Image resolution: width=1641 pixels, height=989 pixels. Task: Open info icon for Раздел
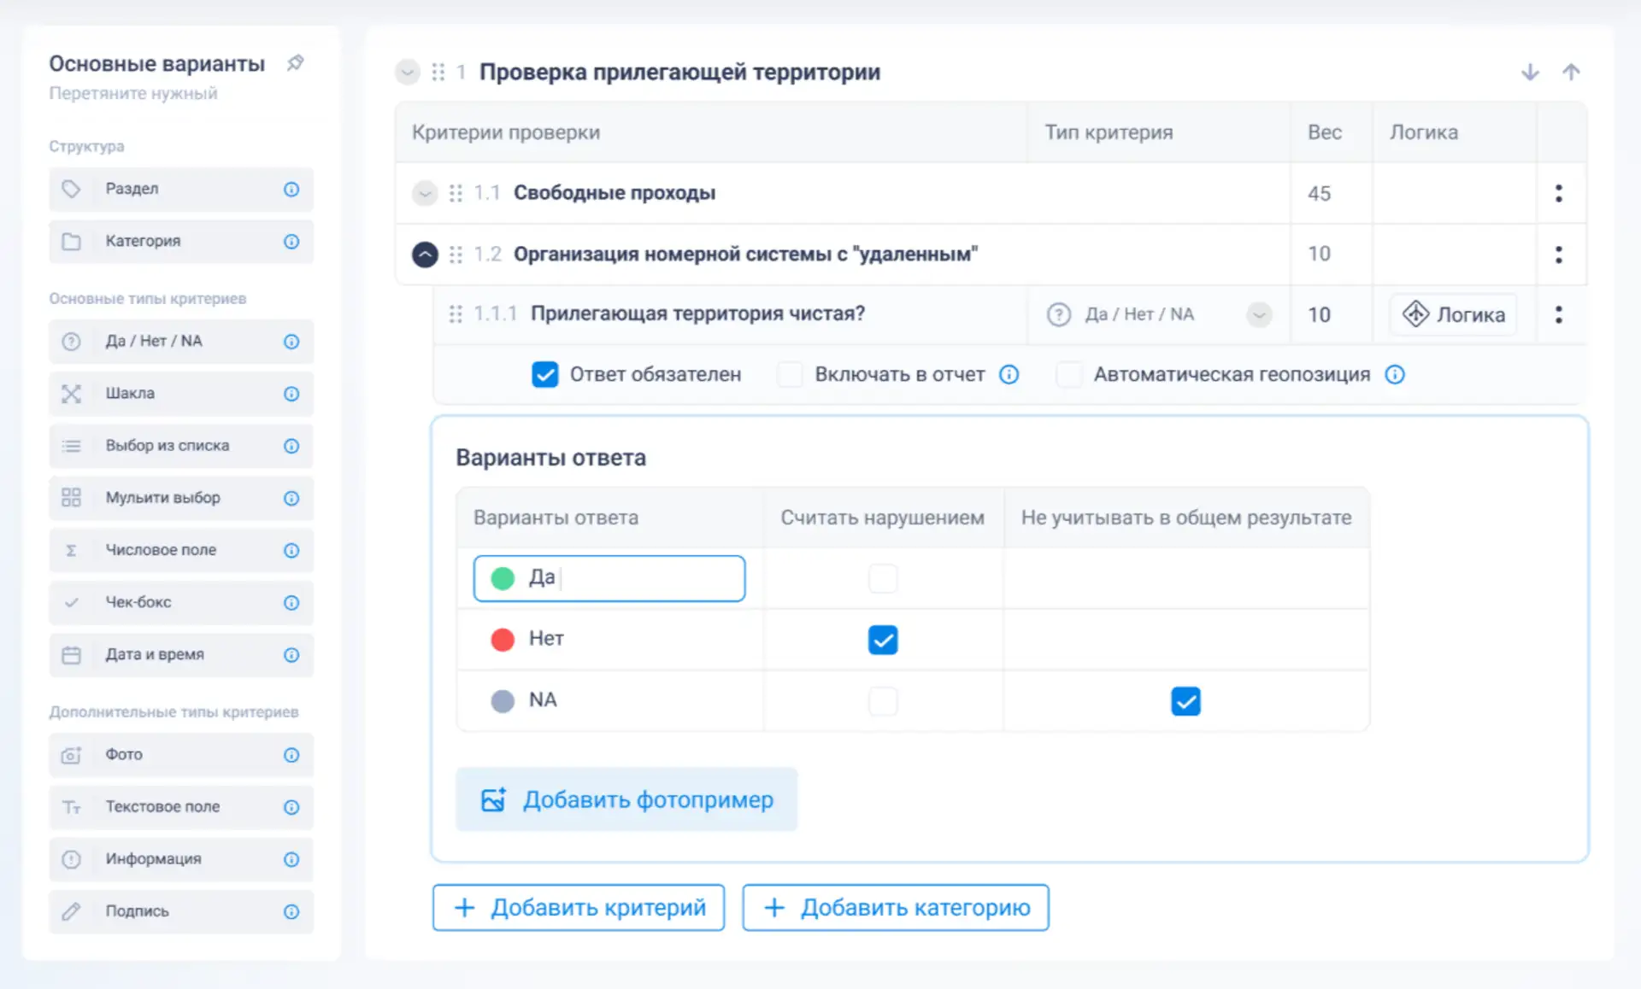291,190
